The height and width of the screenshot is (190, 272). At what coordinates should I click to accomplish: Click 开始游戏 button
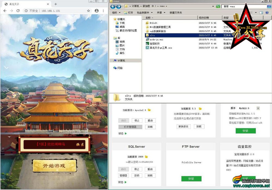coord(54,166)
